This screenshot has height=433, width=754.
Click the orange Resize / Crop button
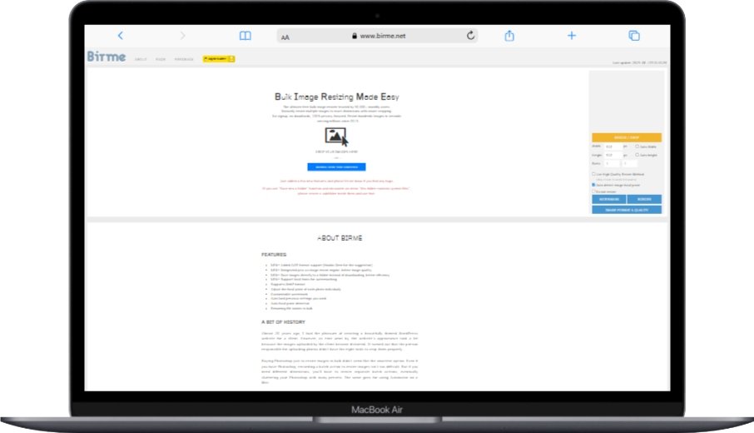[627, 137]
